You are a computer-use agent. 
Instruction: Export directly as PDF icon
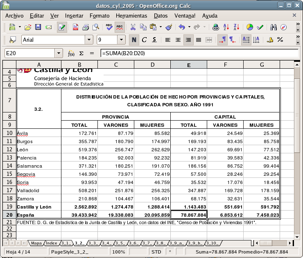point(75,27)
